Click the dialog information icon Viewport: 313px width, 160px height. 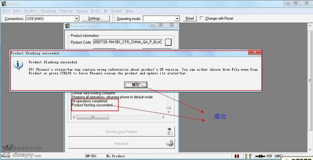[18, 65]
